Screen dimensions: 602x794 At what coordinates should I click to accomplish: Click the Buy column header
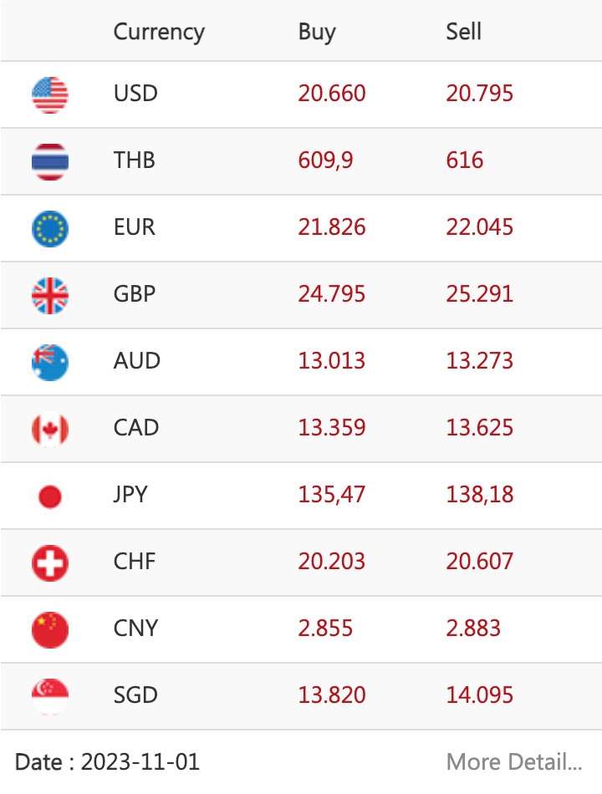(x=317, y=33)
